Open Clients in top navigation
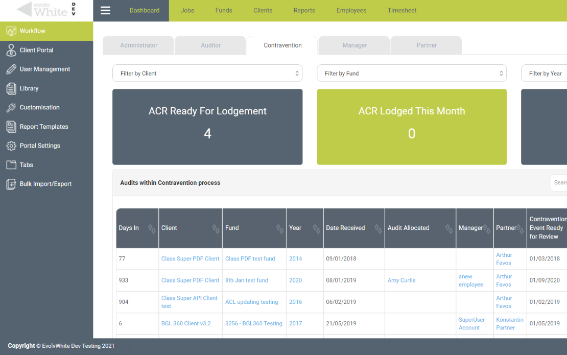Viewport: 567px width, 355px height. coord(263,11)
